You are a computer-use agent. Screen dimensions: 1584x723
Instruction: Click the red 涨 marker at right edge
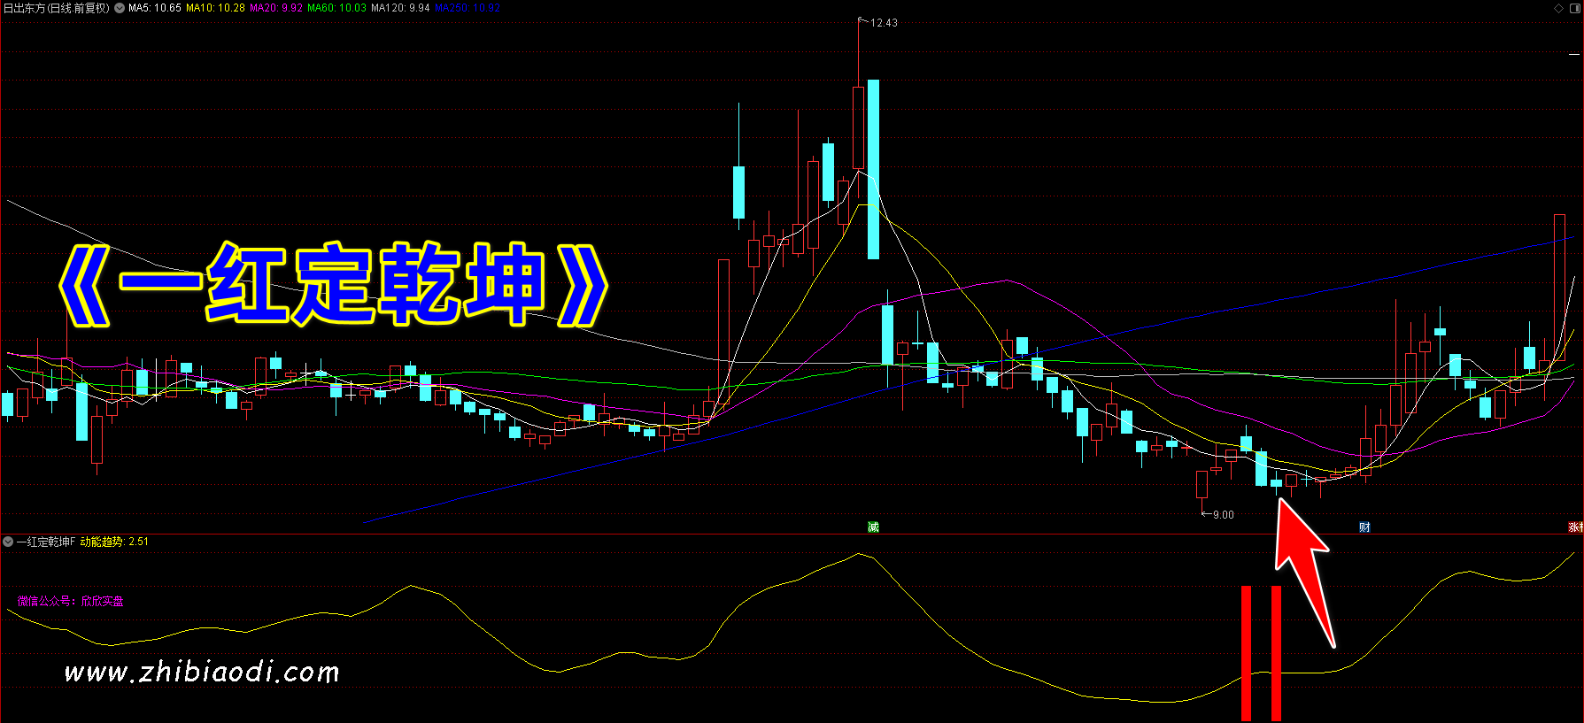pos(1576,527)
